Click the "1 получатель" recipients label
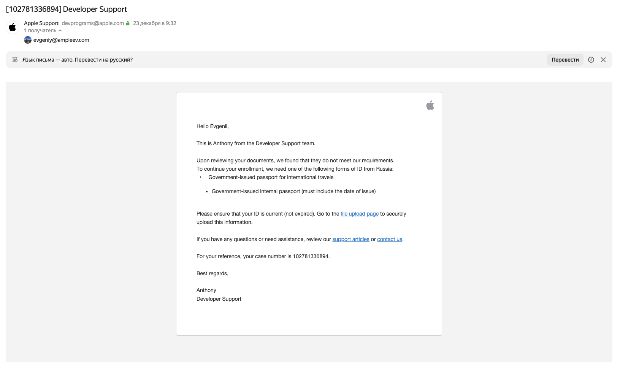The height and width of the screenshot is (373, 620). [40, 30]
